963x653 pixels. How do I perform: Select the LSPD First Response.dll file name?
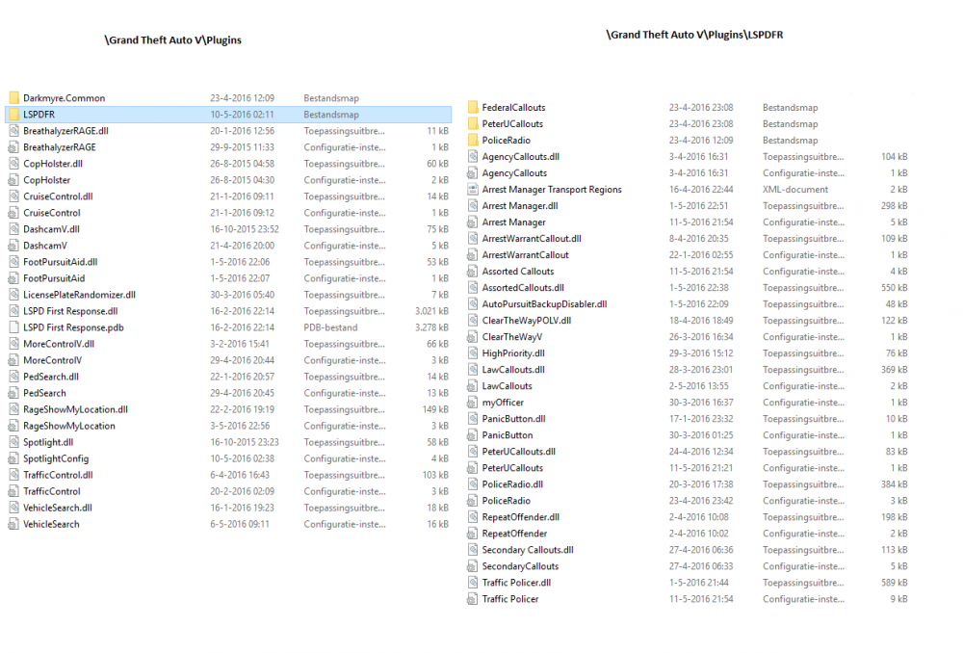(70, 311)
